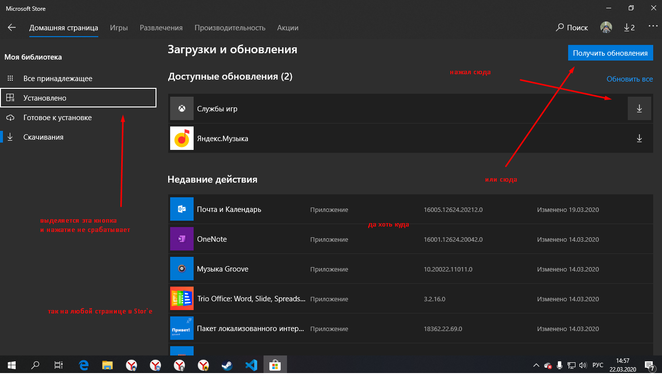Click the Яндекс.Музыка row title
This screenshot has height=375, width=662.
pyautogui.click(x=222, y=139)
